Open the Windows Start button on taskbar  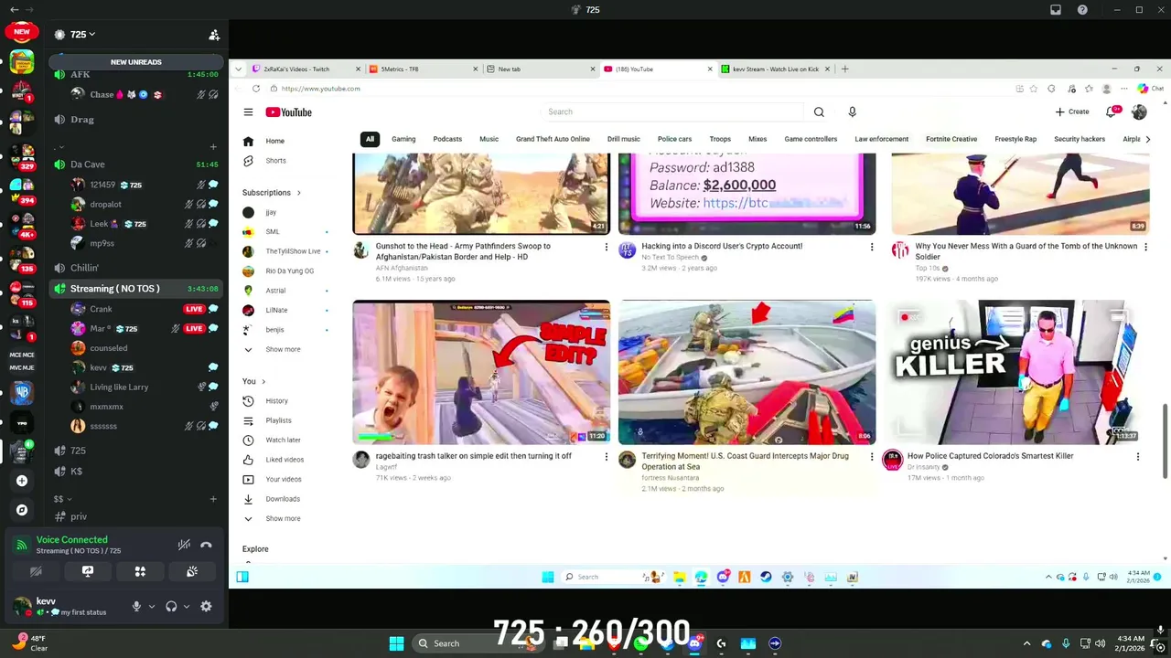(x=396, y=643)
